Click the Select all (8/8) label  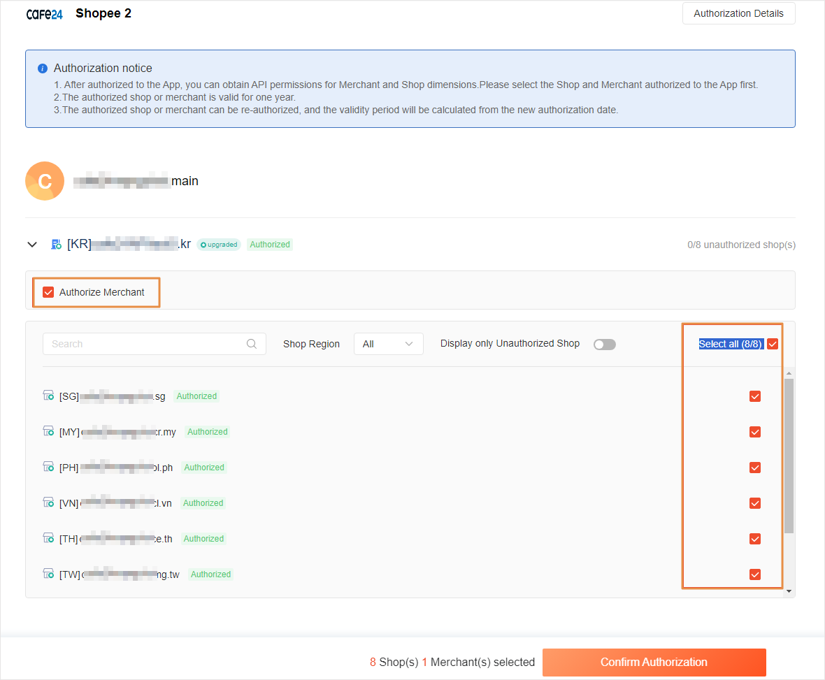pyautogui.click(x=731, y=344)
